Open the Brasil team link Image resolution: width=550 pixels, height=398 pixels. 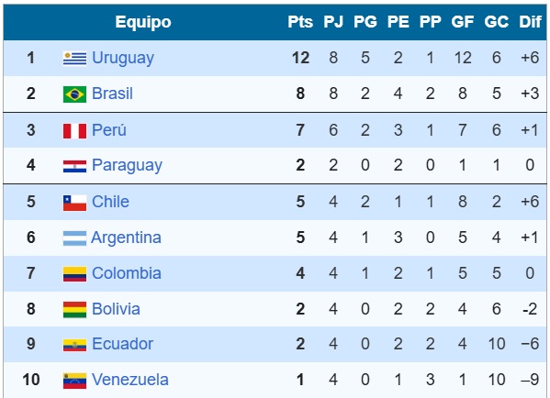coord(112,94)
